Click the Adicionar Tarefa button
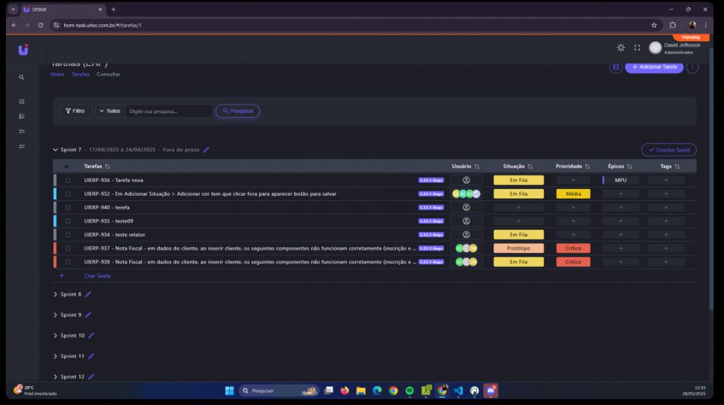The image size is (724, 405). pos(654,67)
